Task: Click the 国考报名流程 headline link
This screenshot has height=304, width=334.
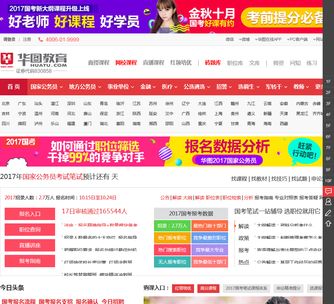Action: click(19, 301)
